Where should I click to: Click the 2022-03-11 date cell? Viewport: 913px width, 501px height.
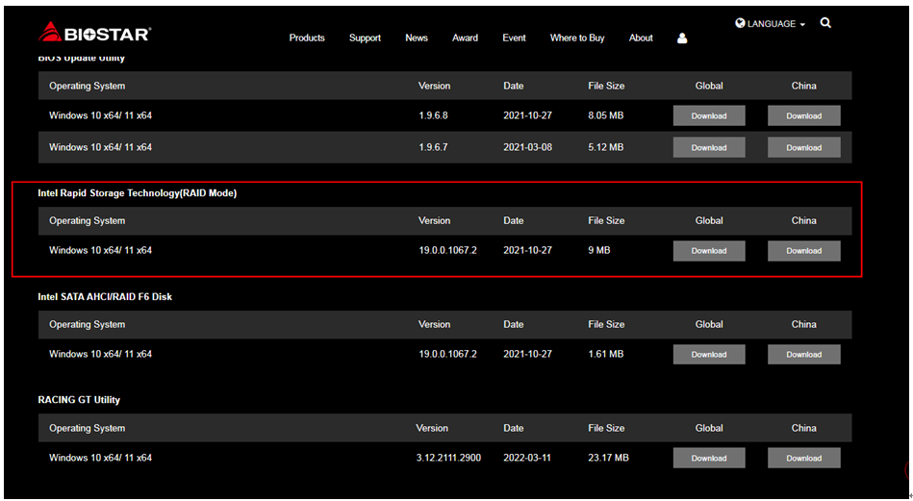click(x=527, y=458)
